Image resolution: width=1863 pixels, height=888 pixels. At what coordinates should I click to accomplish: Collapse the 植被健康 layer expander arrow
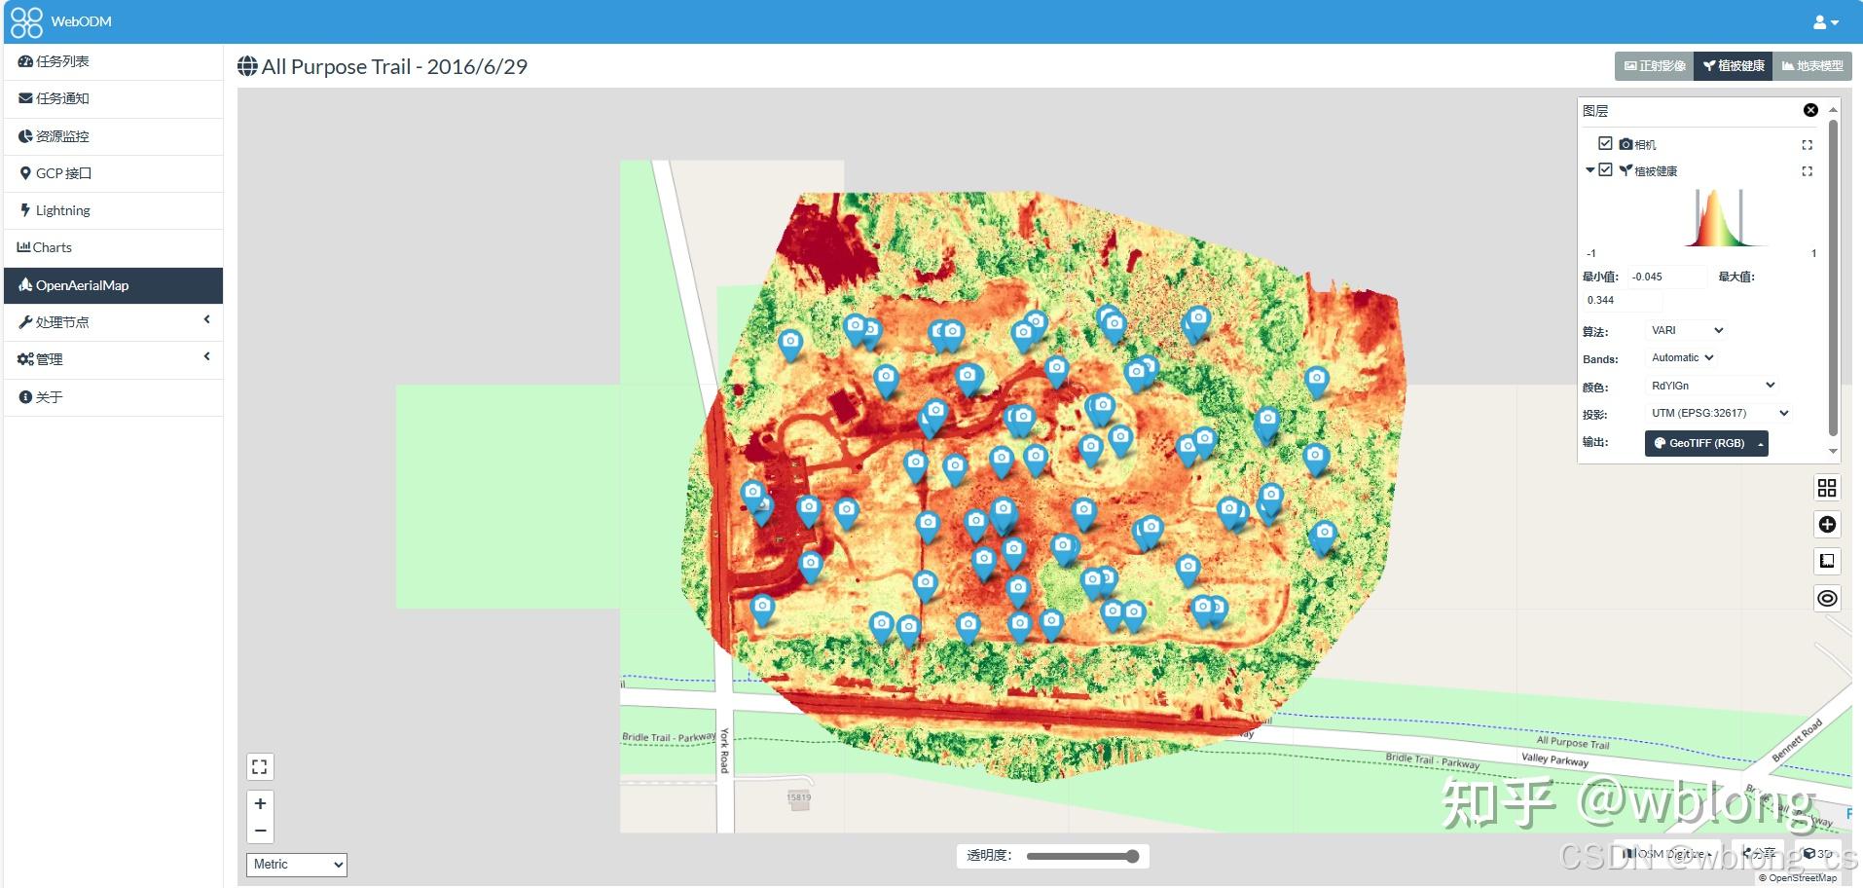click(1589, 169)
